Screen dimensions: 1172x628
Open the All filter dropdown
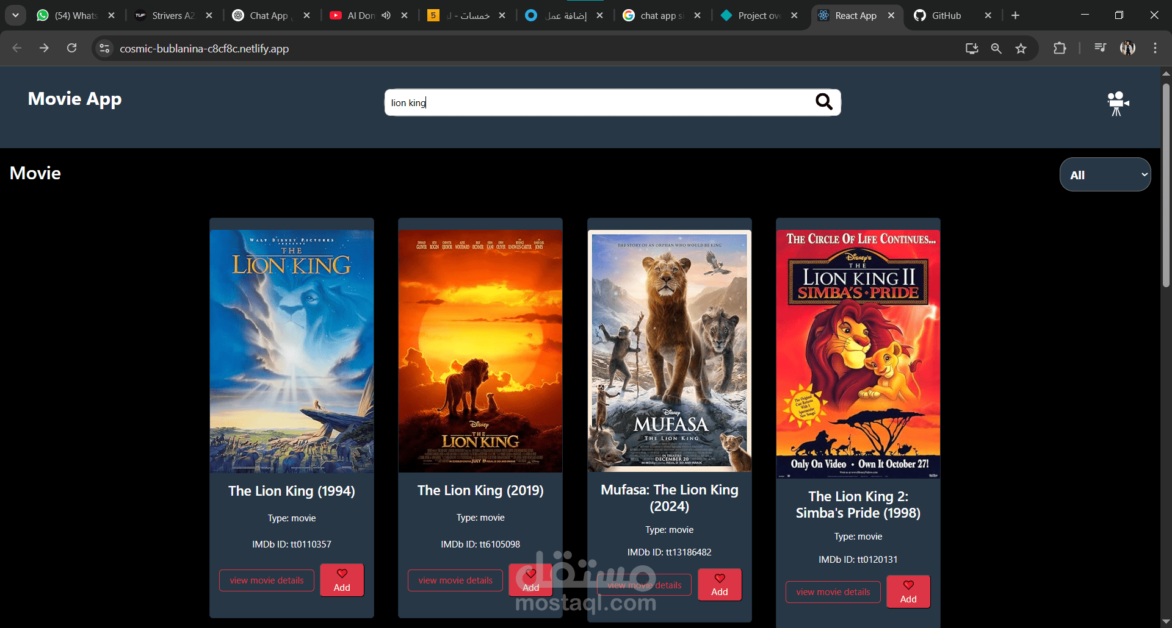pos(1105,174)
